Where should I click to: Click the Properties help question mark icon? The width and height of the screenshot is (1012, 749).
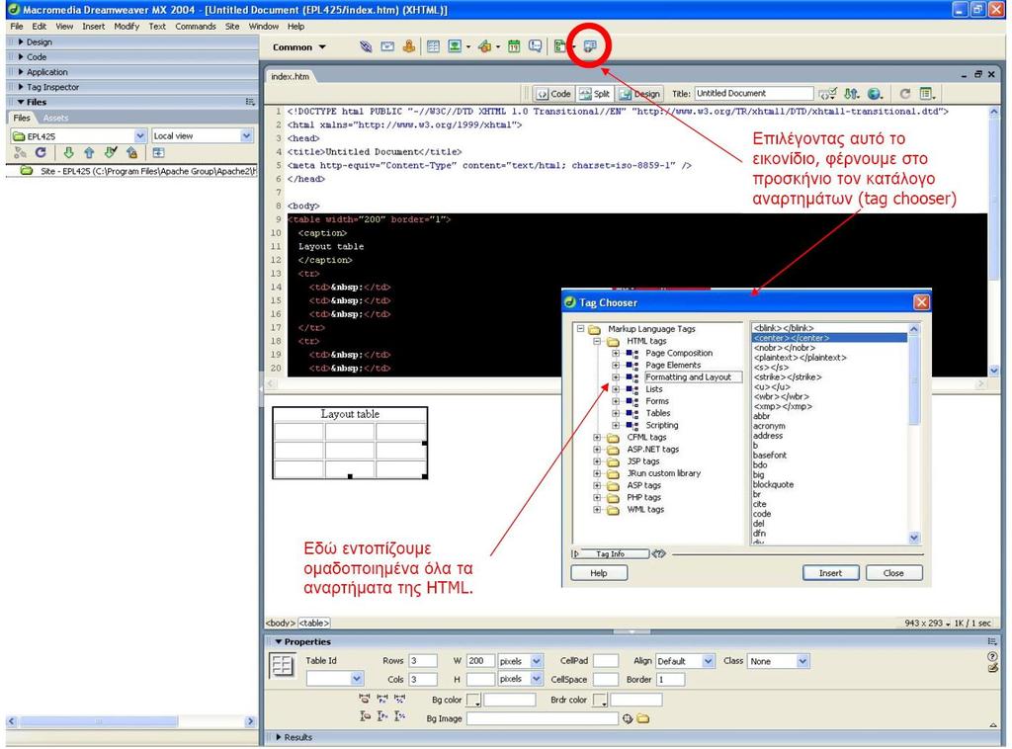pyautogui.click(x=992, y=656)
